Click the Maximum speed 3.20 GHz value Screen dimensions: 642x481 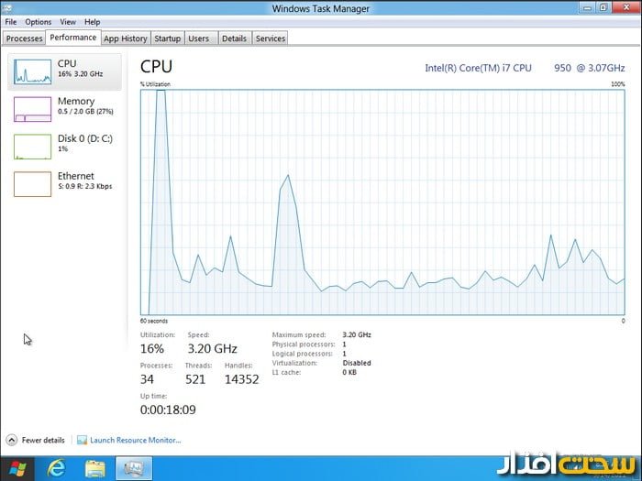(x=357, y=334)
